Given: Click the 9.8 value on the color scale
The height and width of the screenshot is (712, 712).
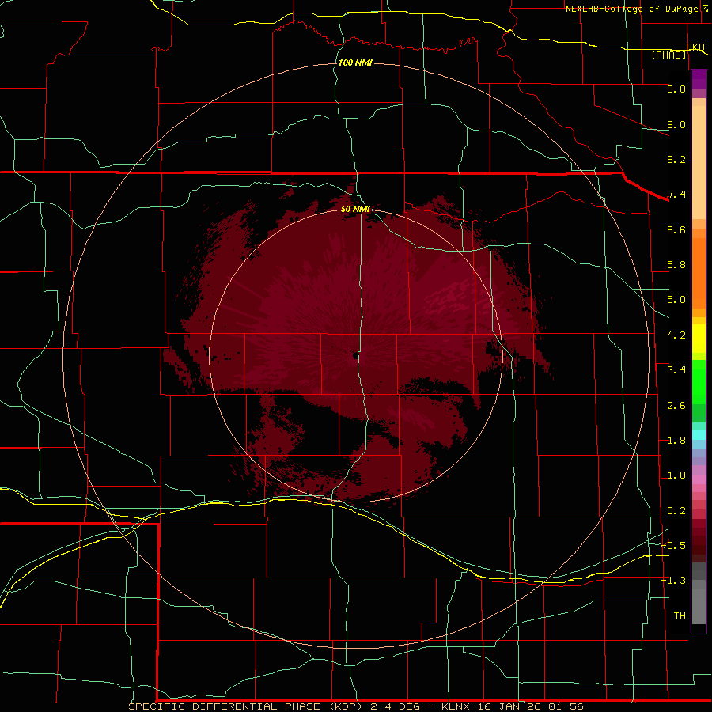Looking at the screenshot, I should pos(676,89).
